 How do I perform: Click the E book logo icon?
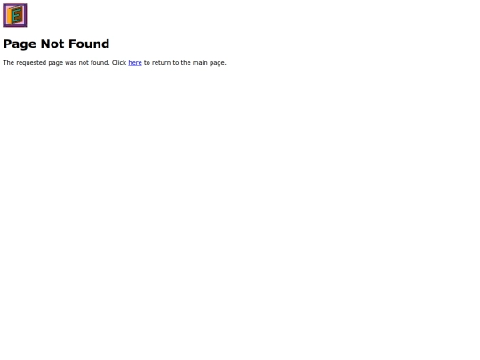[x=15, y=15]
